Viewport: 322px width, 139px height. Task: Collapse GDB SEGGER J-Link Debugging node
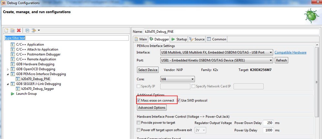[8, 84]
